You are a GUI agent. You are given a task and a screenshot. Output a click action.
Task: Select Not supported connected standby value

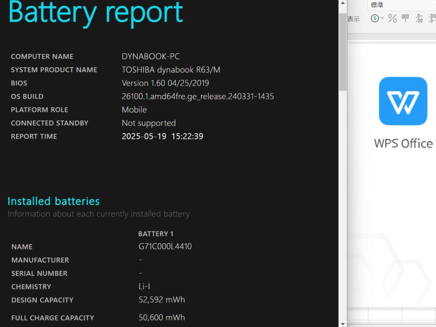tap(149, 123)
